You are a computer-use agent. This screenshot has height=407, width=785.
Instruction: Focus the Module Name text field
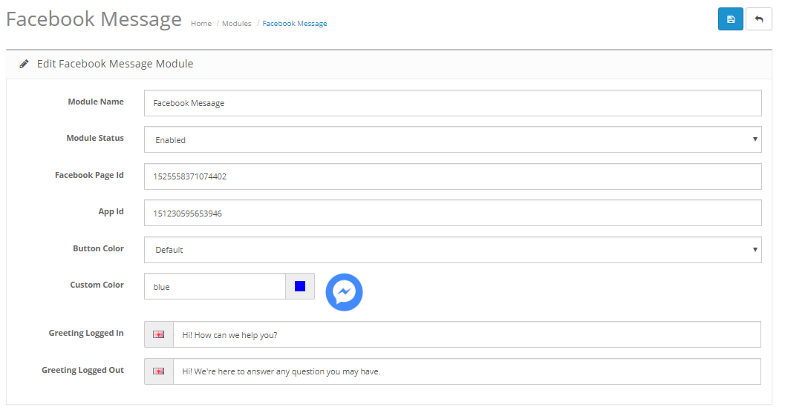[452, 103]
